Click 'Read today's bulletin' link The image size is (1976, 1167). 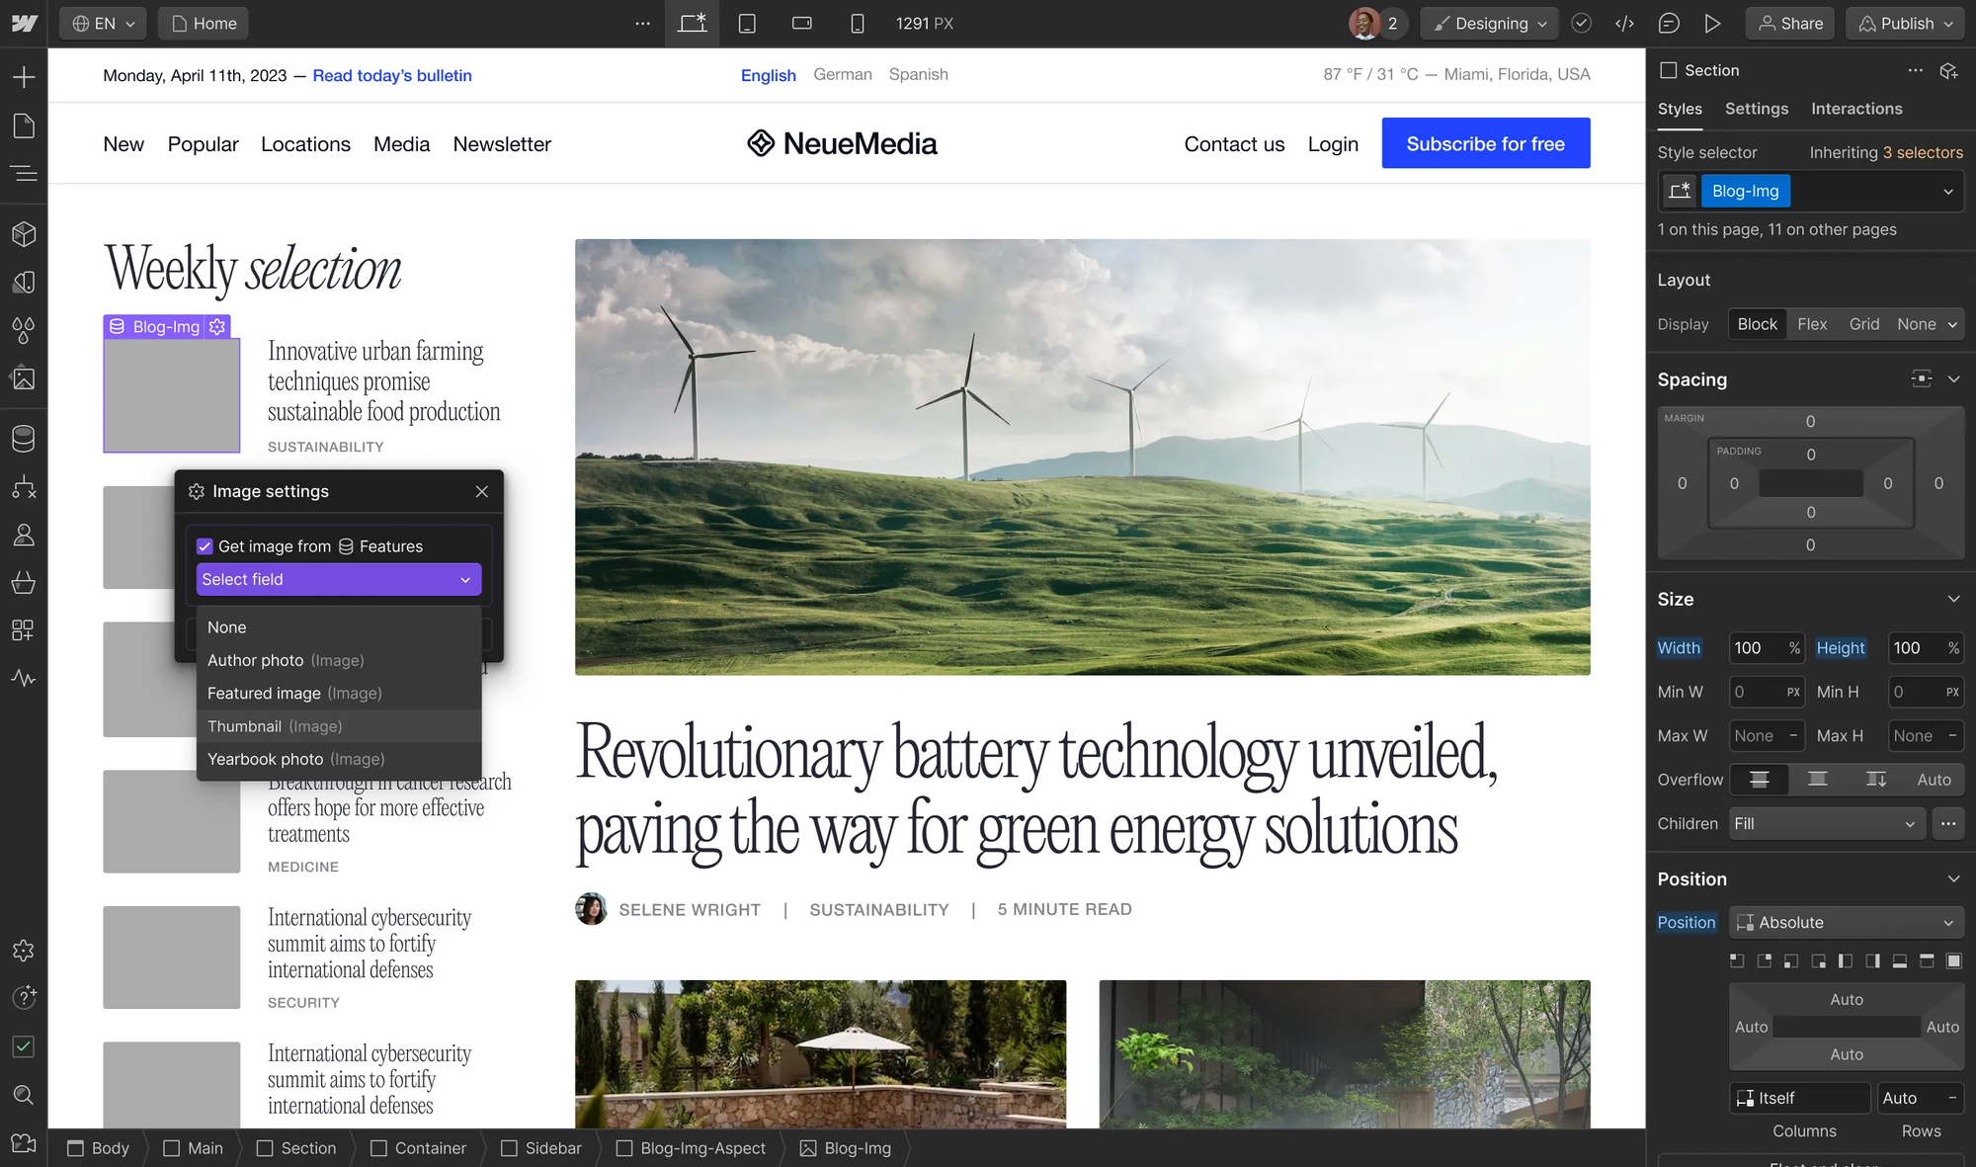(x=391, y=74)
